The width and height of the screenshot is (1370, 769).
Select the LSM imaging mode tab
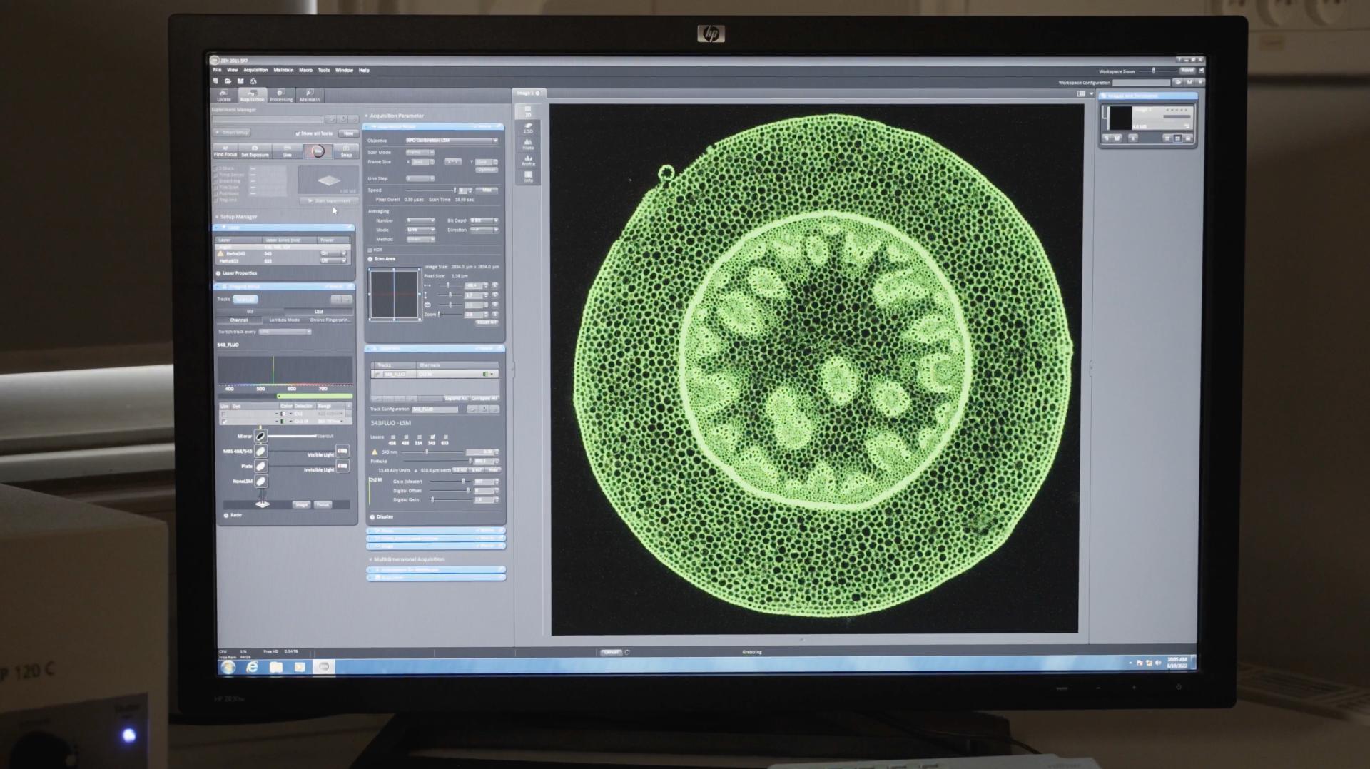(x=319, y=311)
